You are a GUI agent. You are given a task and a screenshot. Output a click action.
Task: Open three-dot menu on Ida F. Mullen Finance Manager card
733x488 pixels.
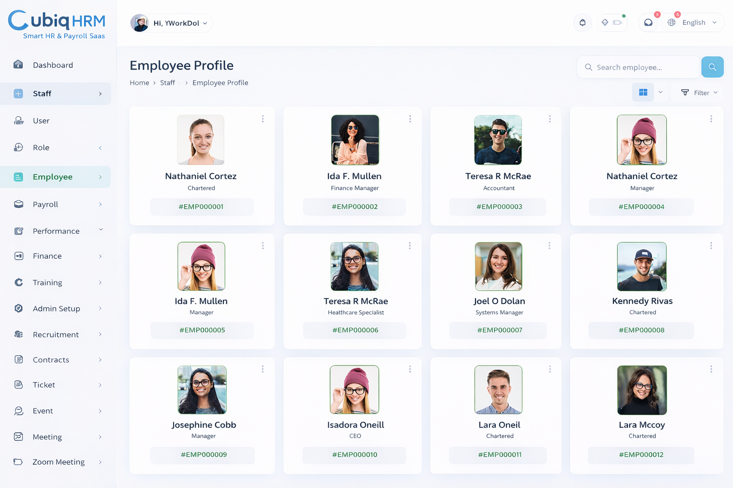(410, 119)
